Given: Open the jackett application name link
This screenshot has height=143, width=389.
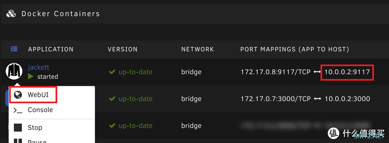Looking at the screenshot, I should pos(39,67).
